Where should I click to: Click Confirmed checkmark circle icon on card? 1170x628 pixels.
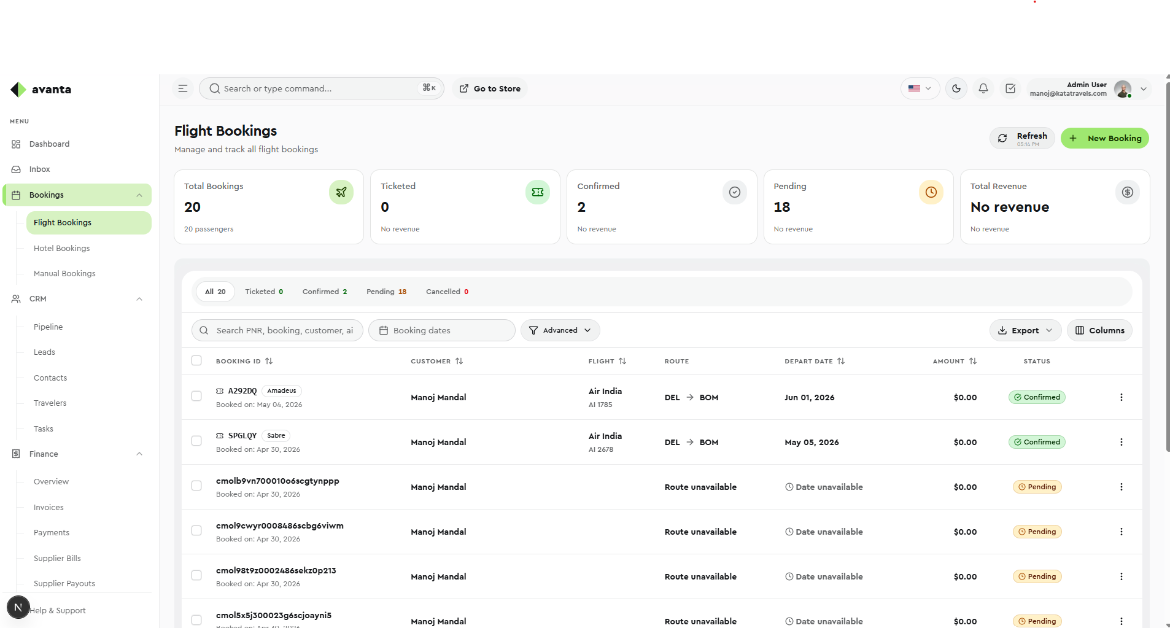(735, 192)
